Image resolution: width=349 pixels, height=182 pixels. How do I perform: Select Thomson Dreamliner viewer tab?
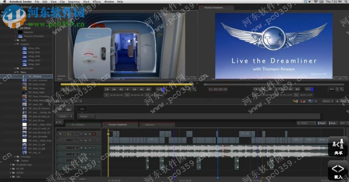(x=216, y=8)
